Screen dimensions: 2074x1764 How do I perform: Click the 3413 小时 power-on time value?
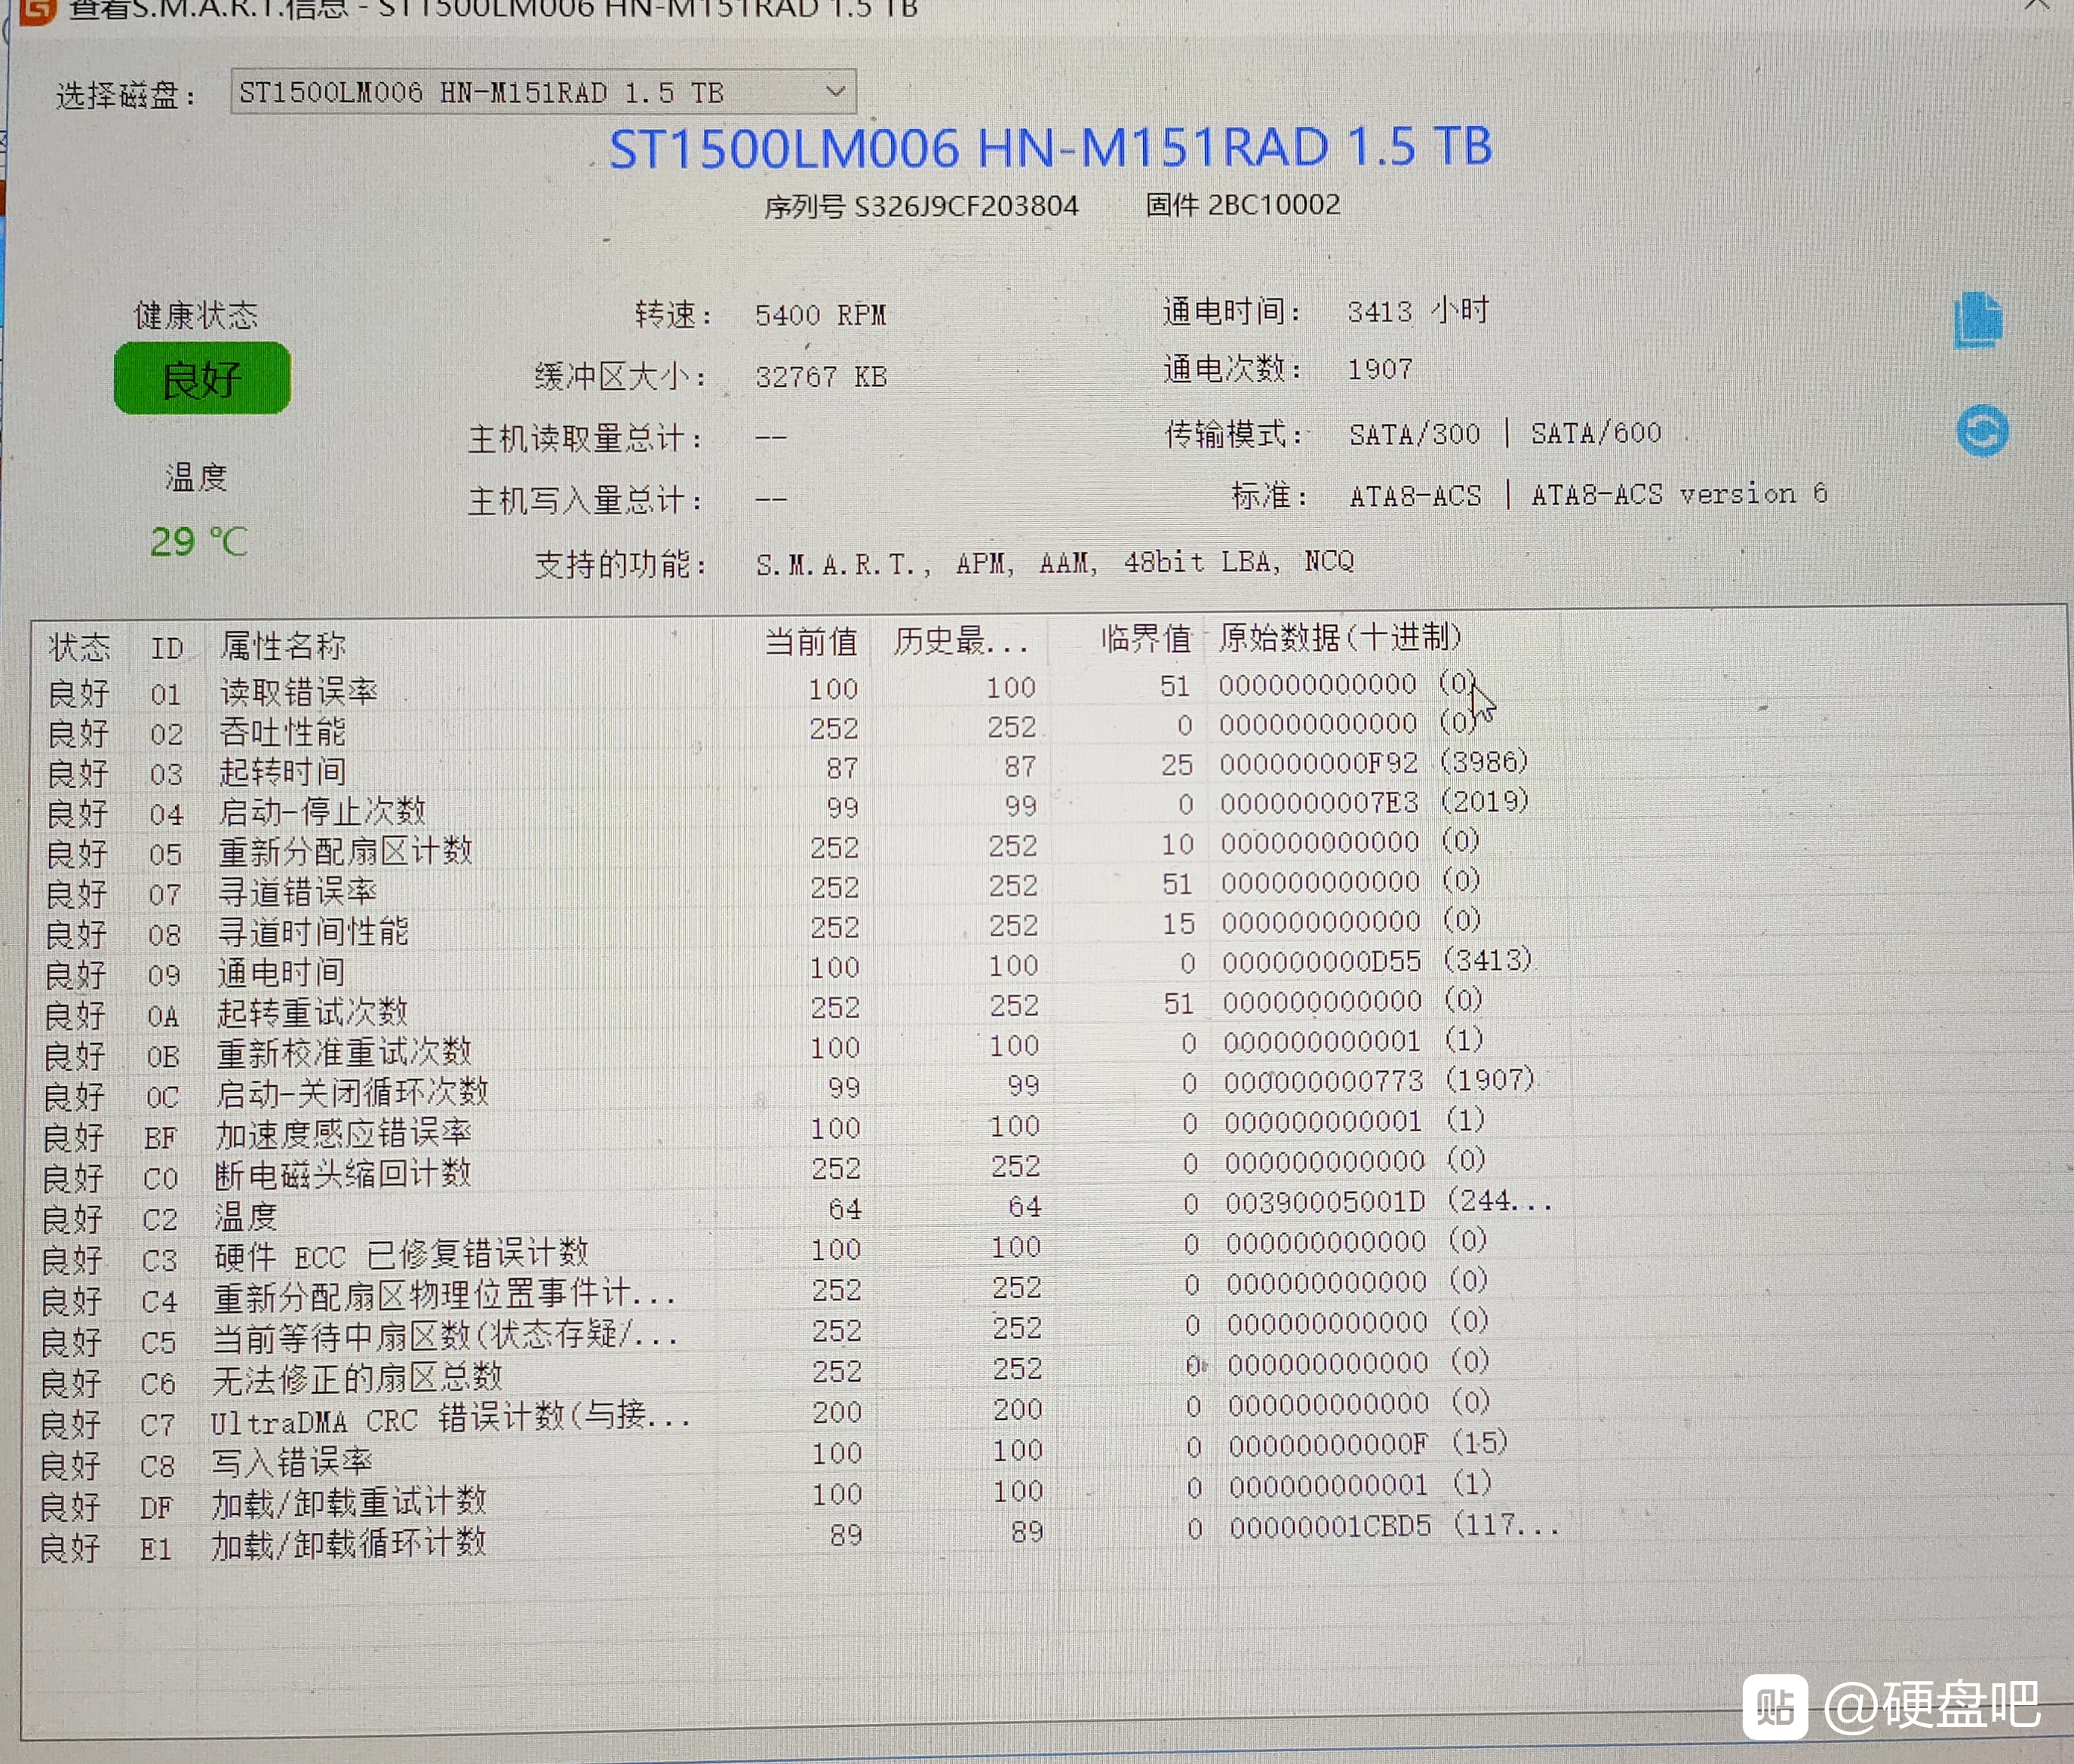tap(1417, 311)
